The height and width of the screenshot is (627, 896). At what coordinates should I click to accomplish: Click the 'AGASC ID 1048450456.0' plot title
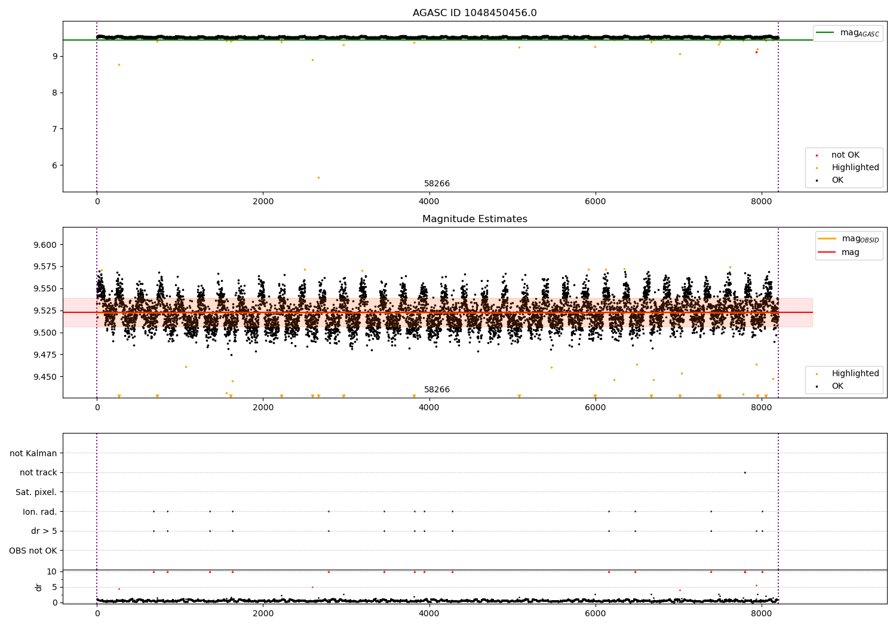[474, 13]
